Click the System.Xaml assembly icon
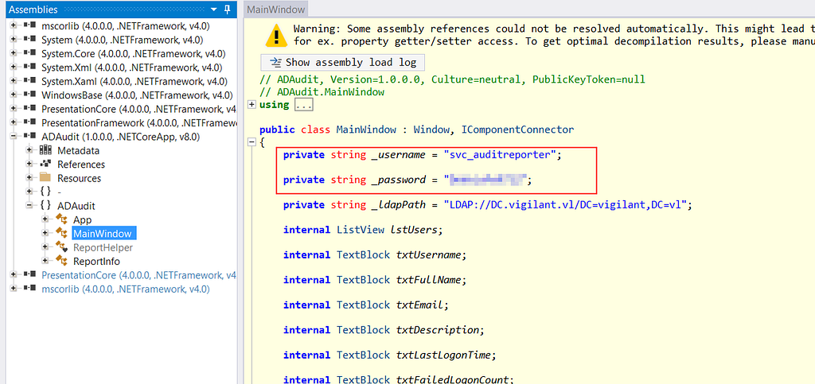 click(29, 81)
